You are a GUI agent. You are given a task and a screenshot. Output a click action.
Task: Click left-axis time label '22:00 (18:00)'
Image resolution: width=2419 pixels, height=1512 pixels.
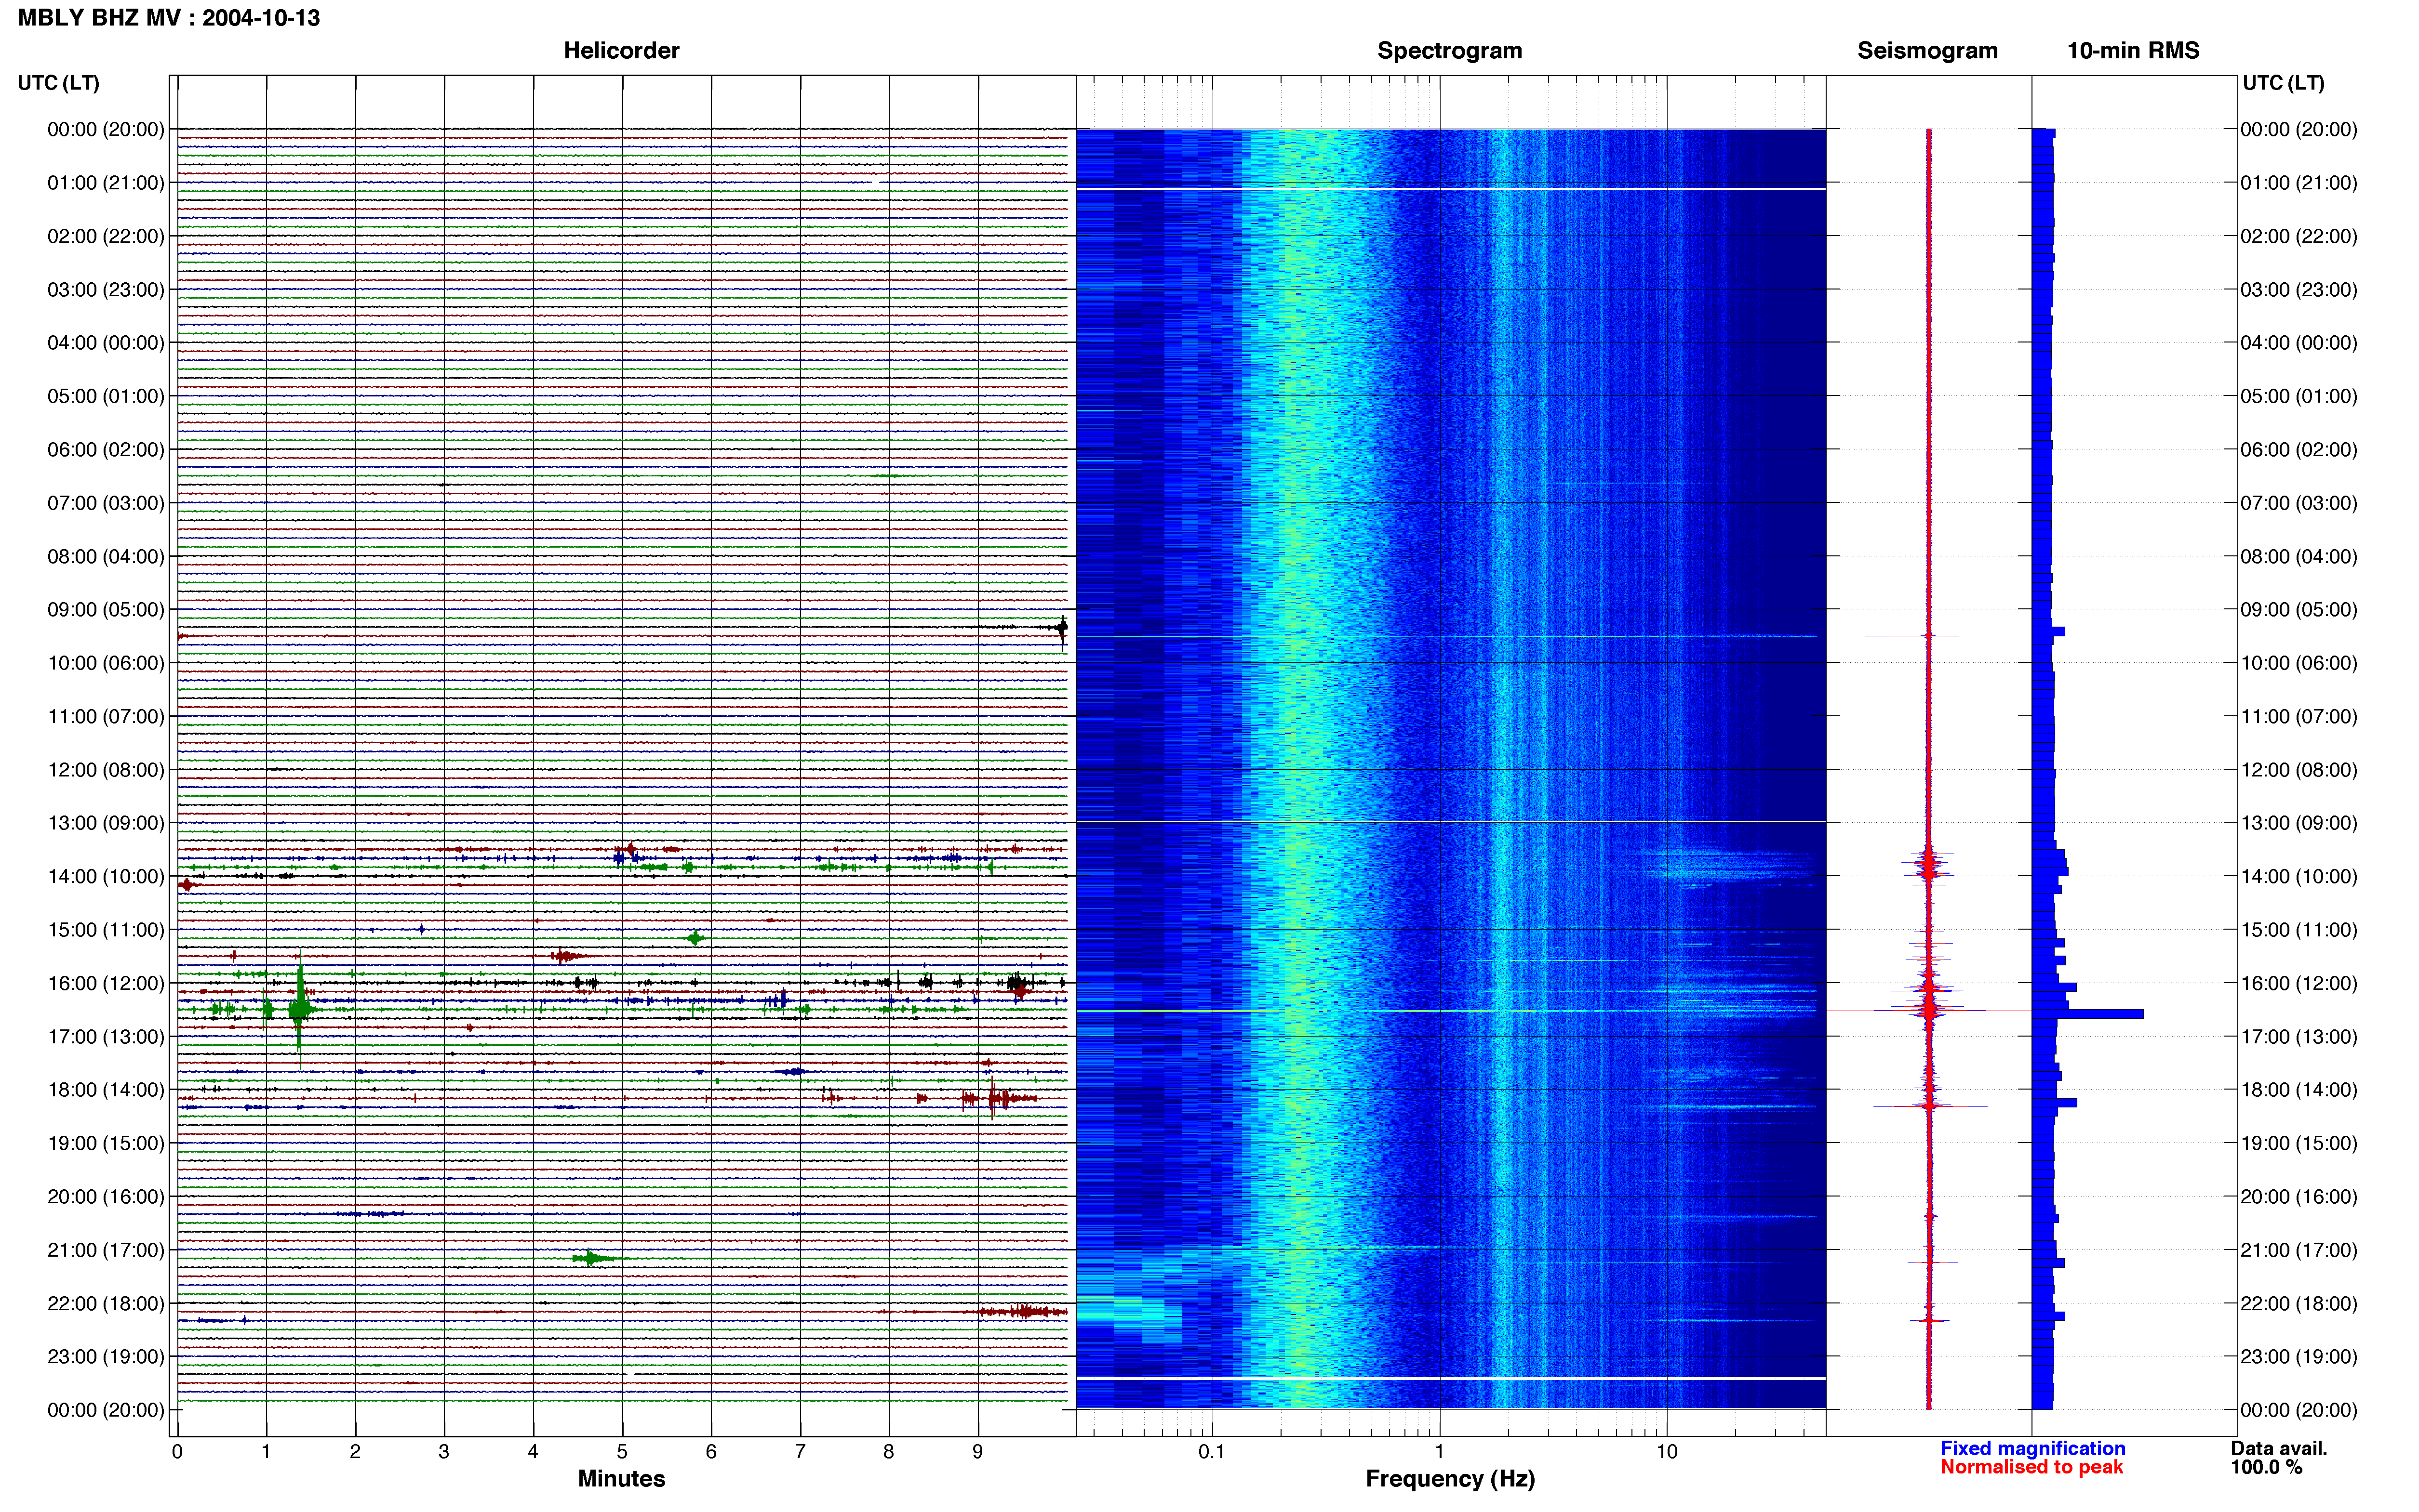click(106, 1304)
